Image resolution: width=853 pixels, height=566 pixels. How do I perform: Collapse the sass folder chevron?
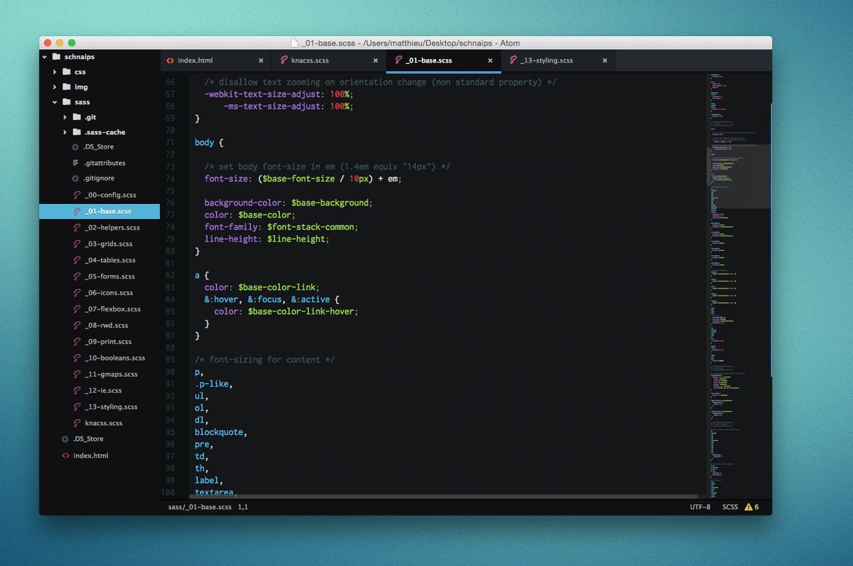click(55, 102)
